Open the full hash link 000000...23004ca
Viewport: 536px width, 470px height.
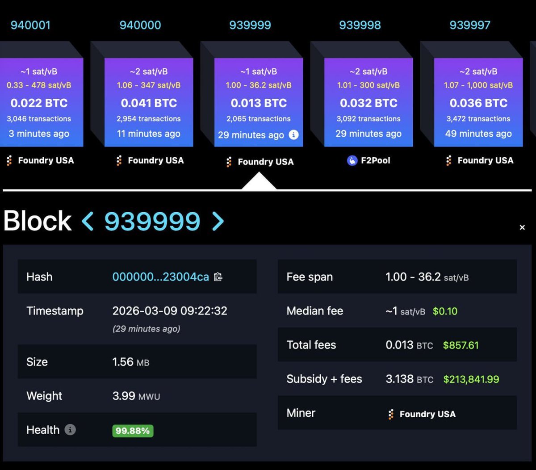click(161, 277)
